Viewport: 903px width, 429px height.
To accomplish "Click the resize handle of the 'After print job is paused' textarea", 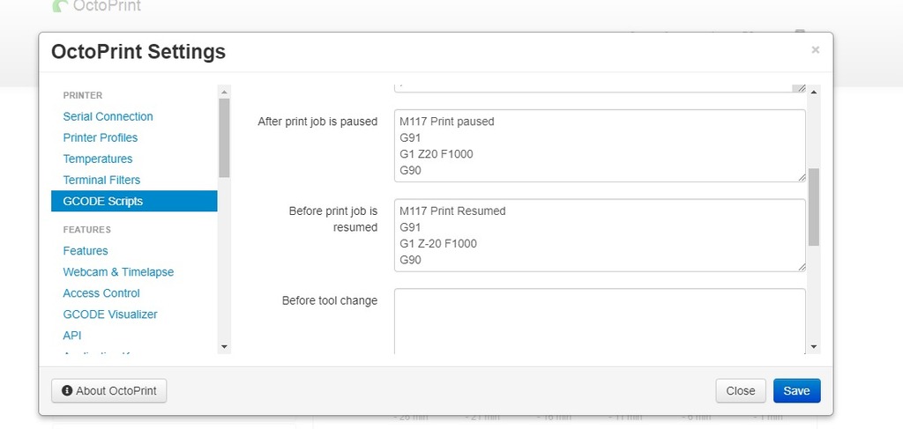I will coord(801,176).
